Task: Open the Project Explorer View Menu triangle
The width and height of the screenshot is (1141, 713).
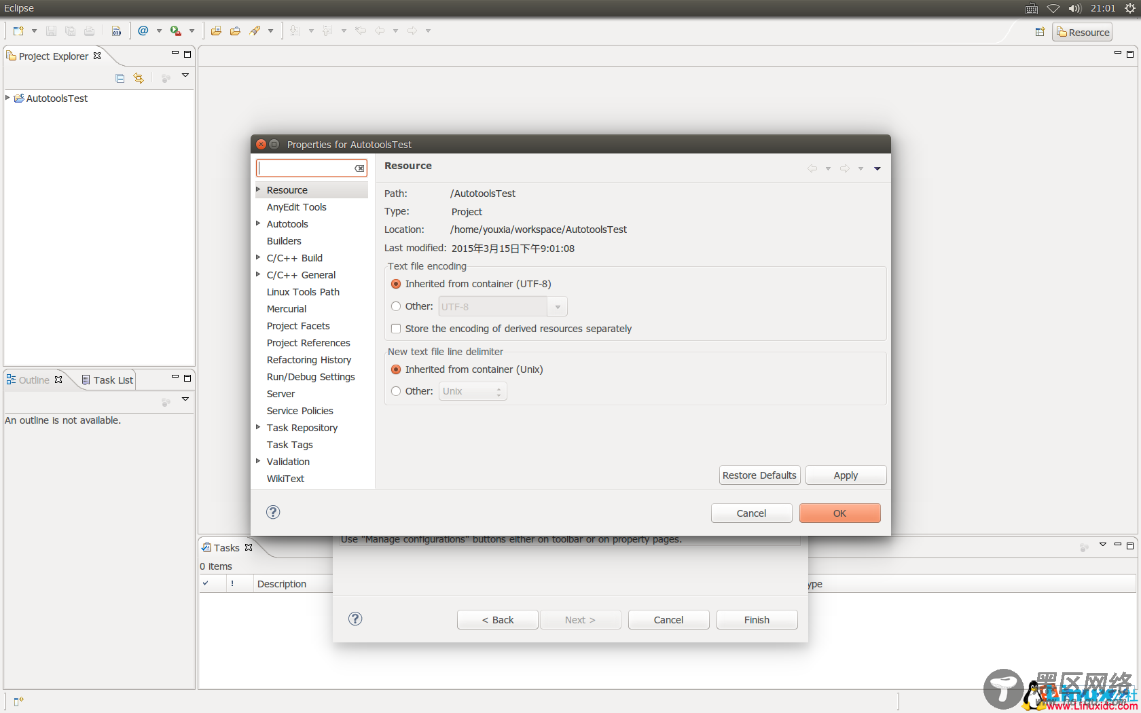Action: point(185,75)
